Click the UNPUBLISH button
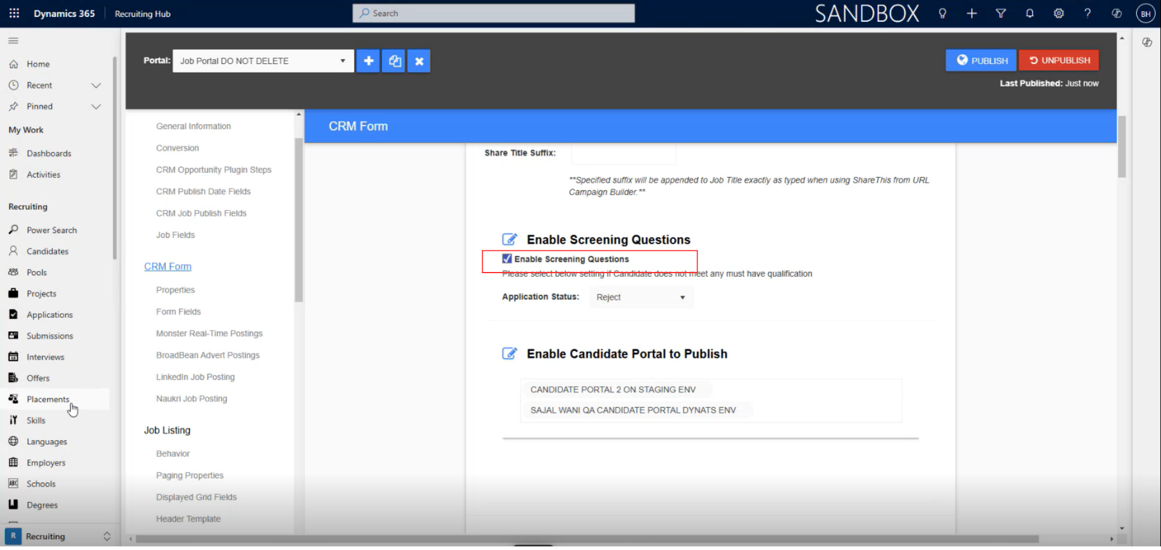Image resolution: width=1161 pixels, height=550 pixels. (x=1059, y=60)
